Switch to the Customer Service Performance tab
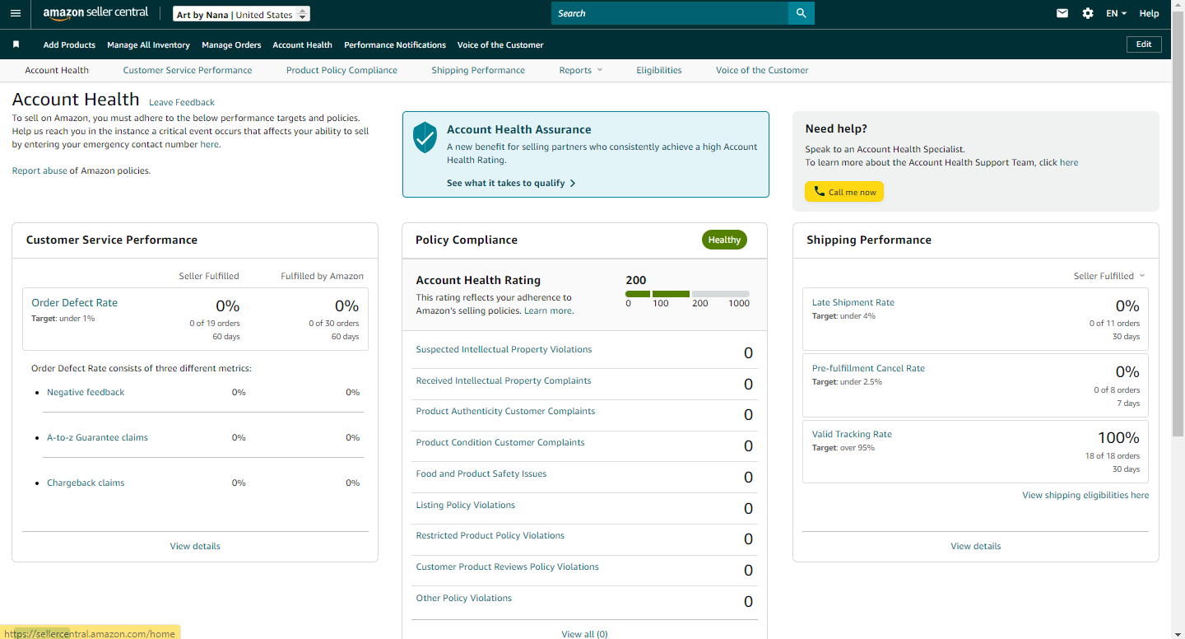 188,70
